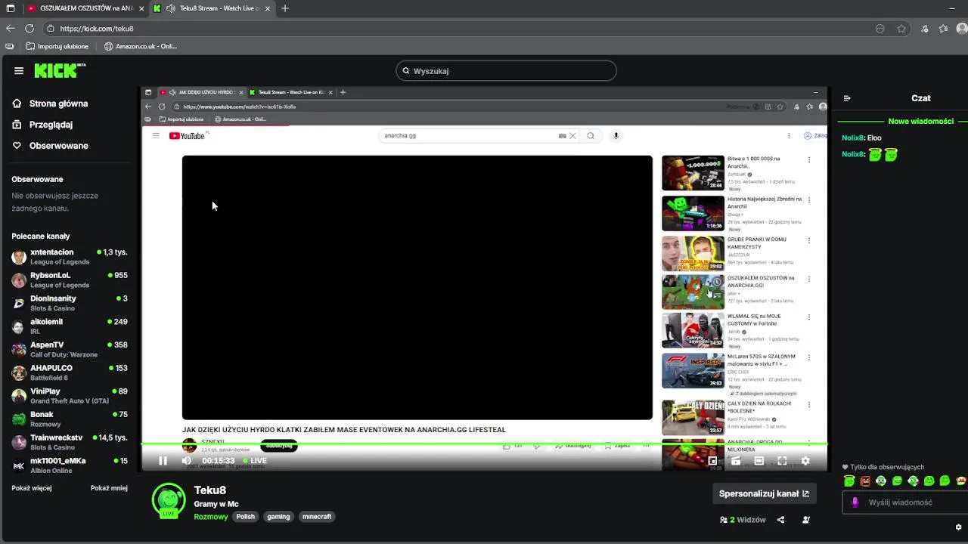Focus the Wyszukaj search field
This screenshot has width=968, height=544.
click(x=506, y=71)
